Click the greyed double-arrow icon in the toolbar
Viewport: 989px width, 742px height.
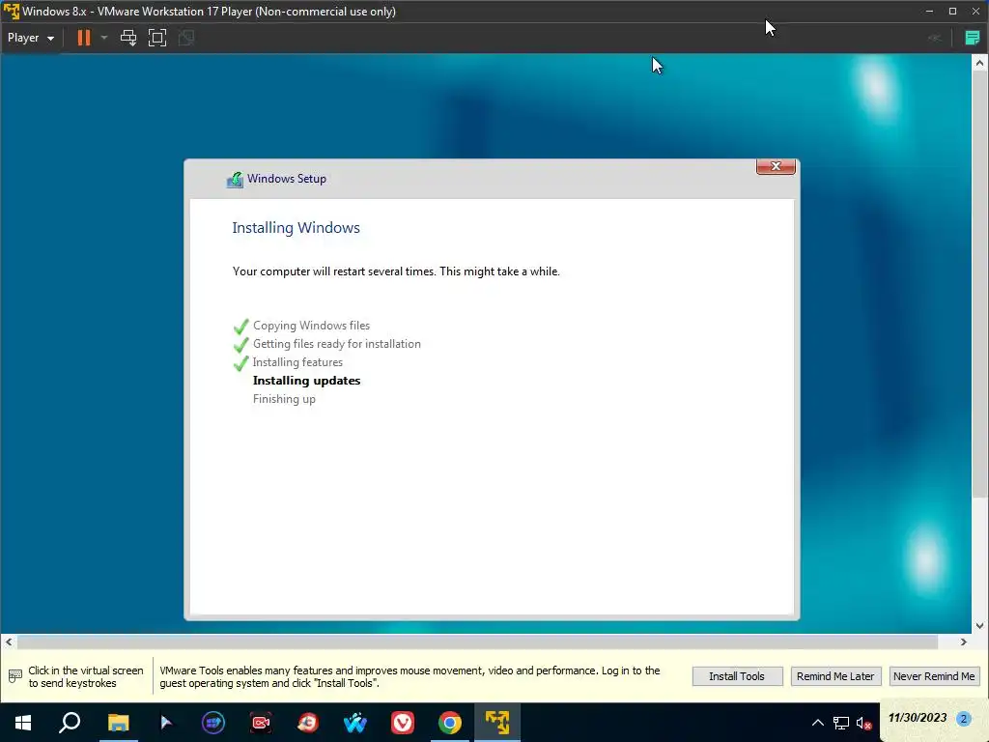[x=935, y=38]
